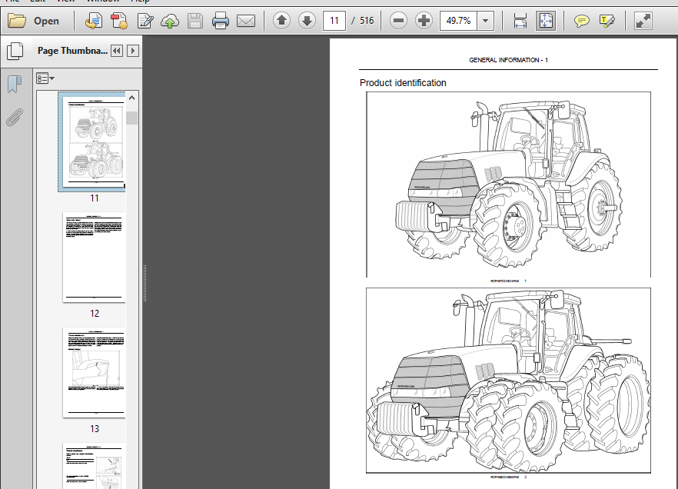
Task: Open the thumbnail options dropdown menu
Action: [x=45, y=78]
